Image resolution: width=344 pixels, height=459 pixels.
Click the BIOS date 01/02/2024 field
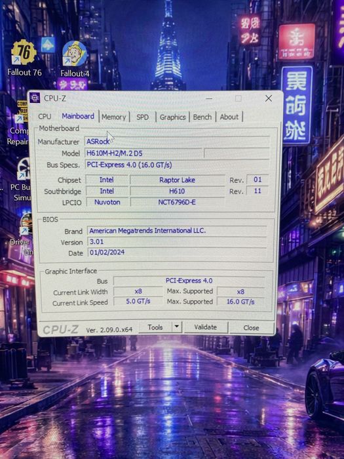point(178,252)
